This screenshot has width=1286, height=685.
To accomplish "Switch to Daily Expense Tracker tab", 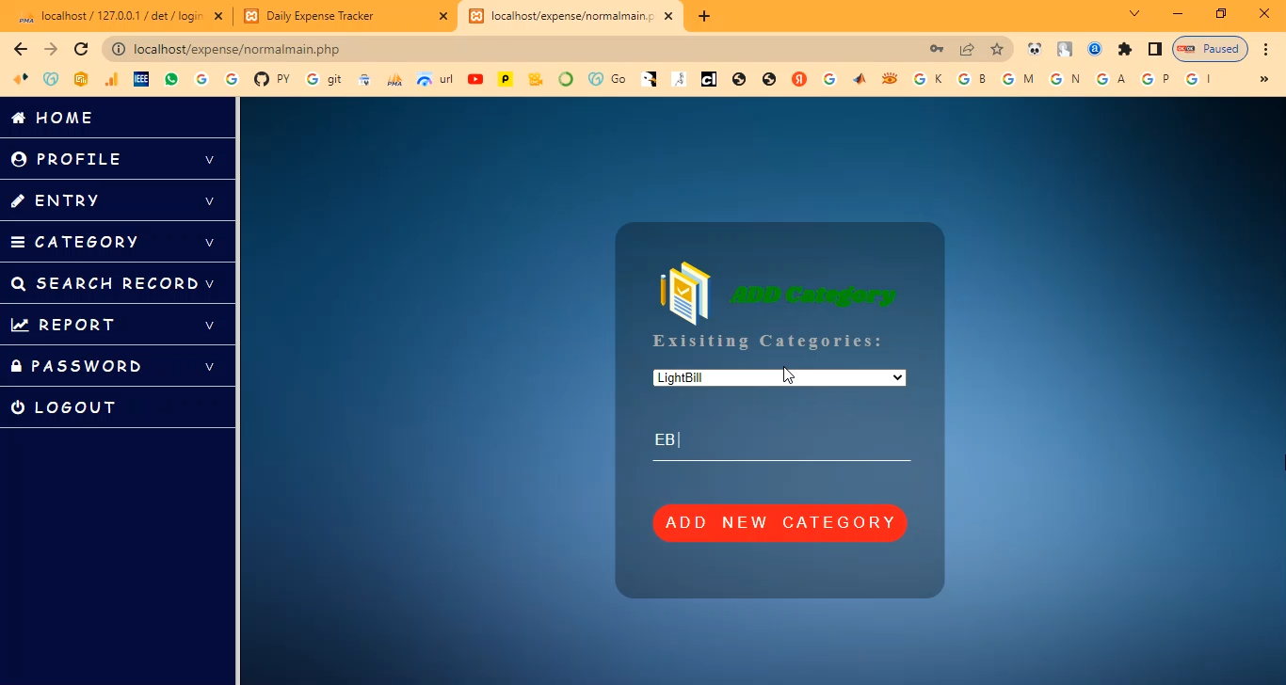I will click(345, 16).
